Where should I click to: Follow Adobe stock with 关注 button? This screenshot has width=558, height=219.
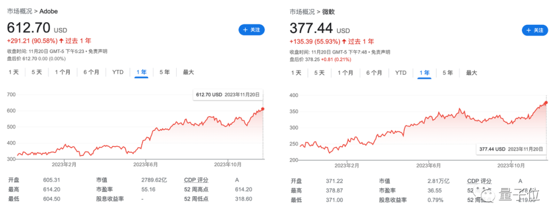coord(252,30)
